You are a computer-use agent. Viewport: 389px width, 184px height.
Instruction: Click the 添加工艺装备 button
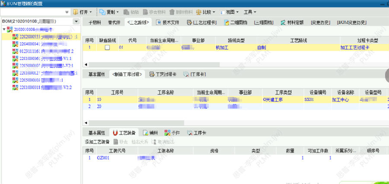(97, 142)
